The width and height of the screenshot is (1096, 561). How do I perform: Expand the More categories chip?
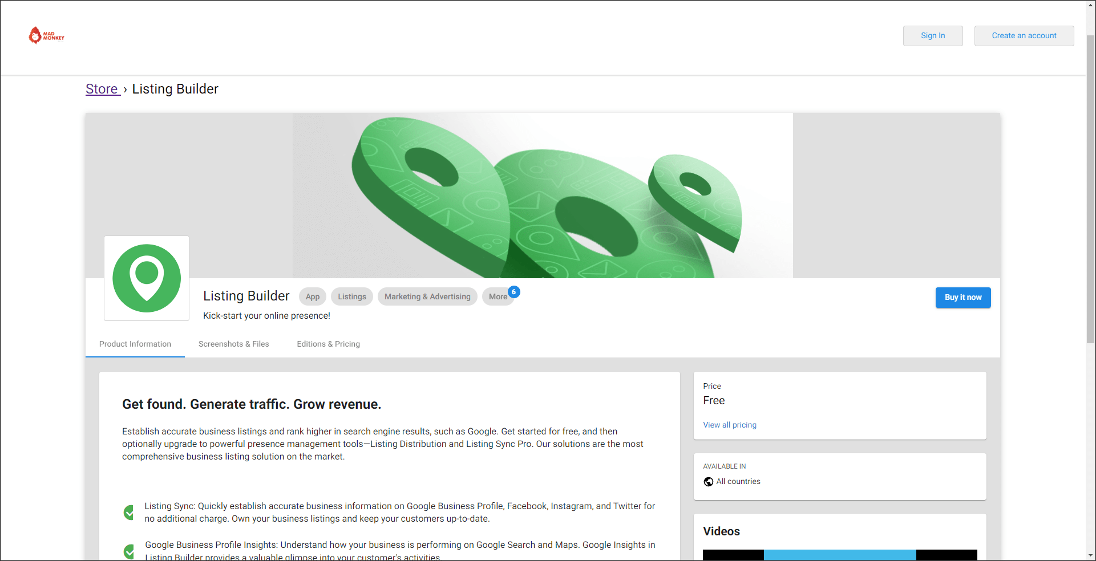(498, 296)
